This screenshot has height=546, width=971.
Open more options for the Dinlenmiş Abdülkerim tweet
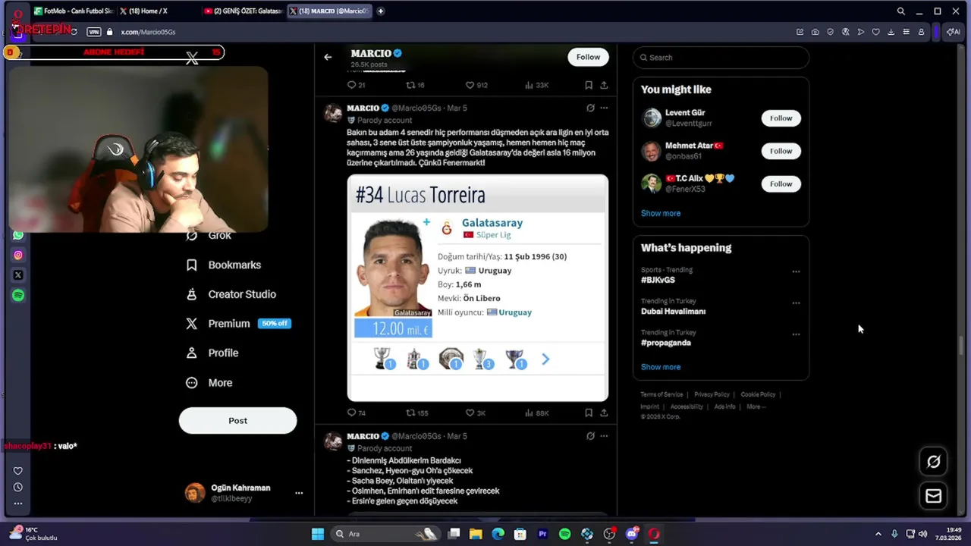(x=604, y=436)
